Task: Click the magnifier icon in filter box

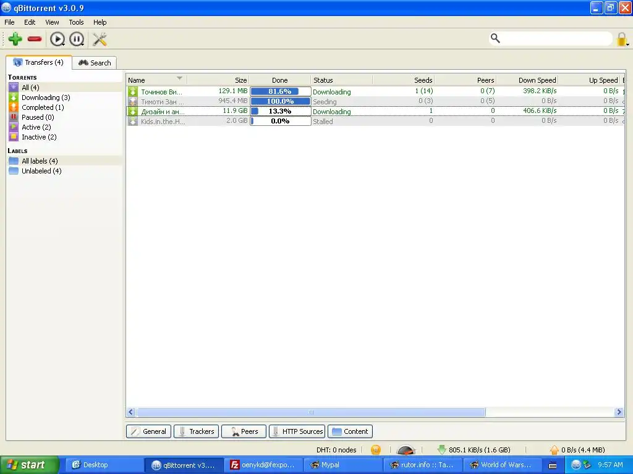Action: tap(495, 38)
